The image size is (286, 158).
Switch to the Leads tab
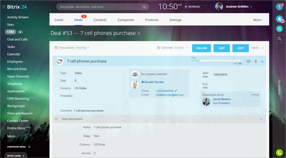pos(59,20)
